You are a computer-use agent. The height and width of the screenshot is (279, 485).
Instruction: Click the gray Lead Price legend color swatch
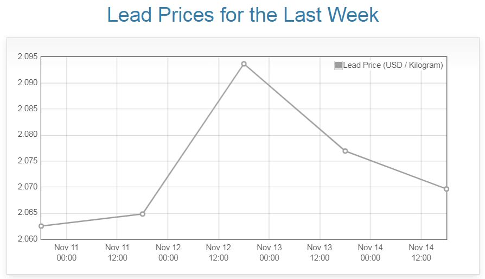click(339, 65)
